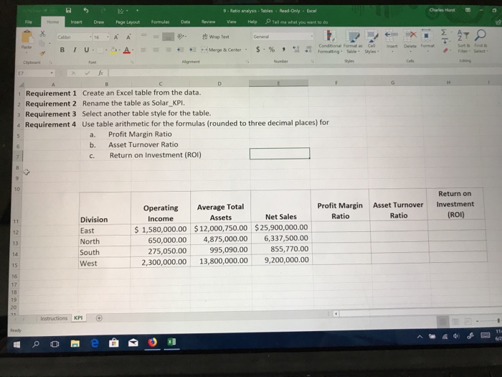The image size is (502, 377).
Task: Apply Percent Style format
Action: click(x=272, y=50)
